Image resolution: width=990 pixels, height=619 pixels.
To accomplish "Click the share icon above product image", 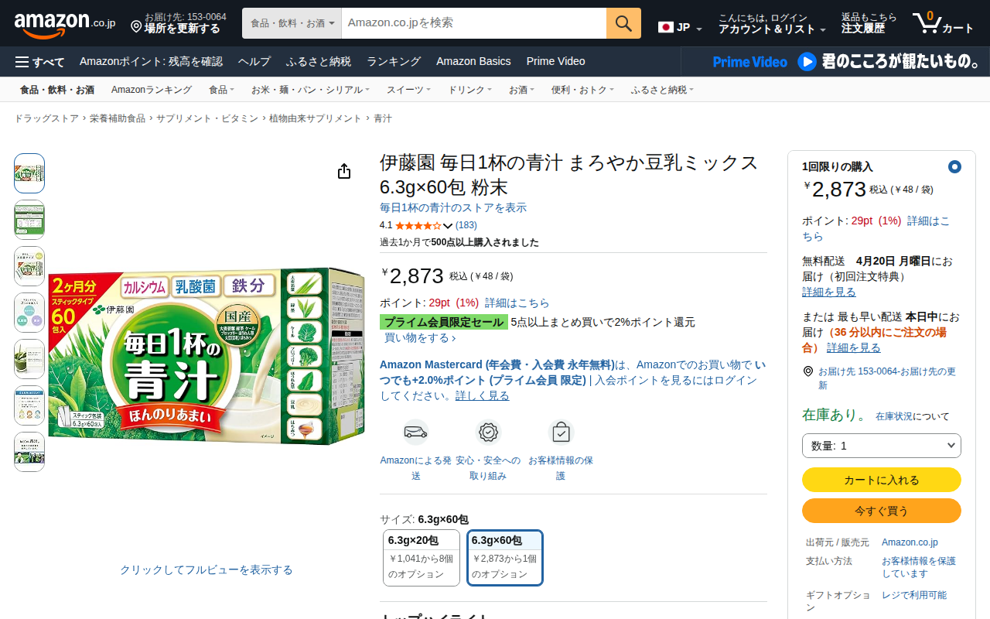I will 344,171.
